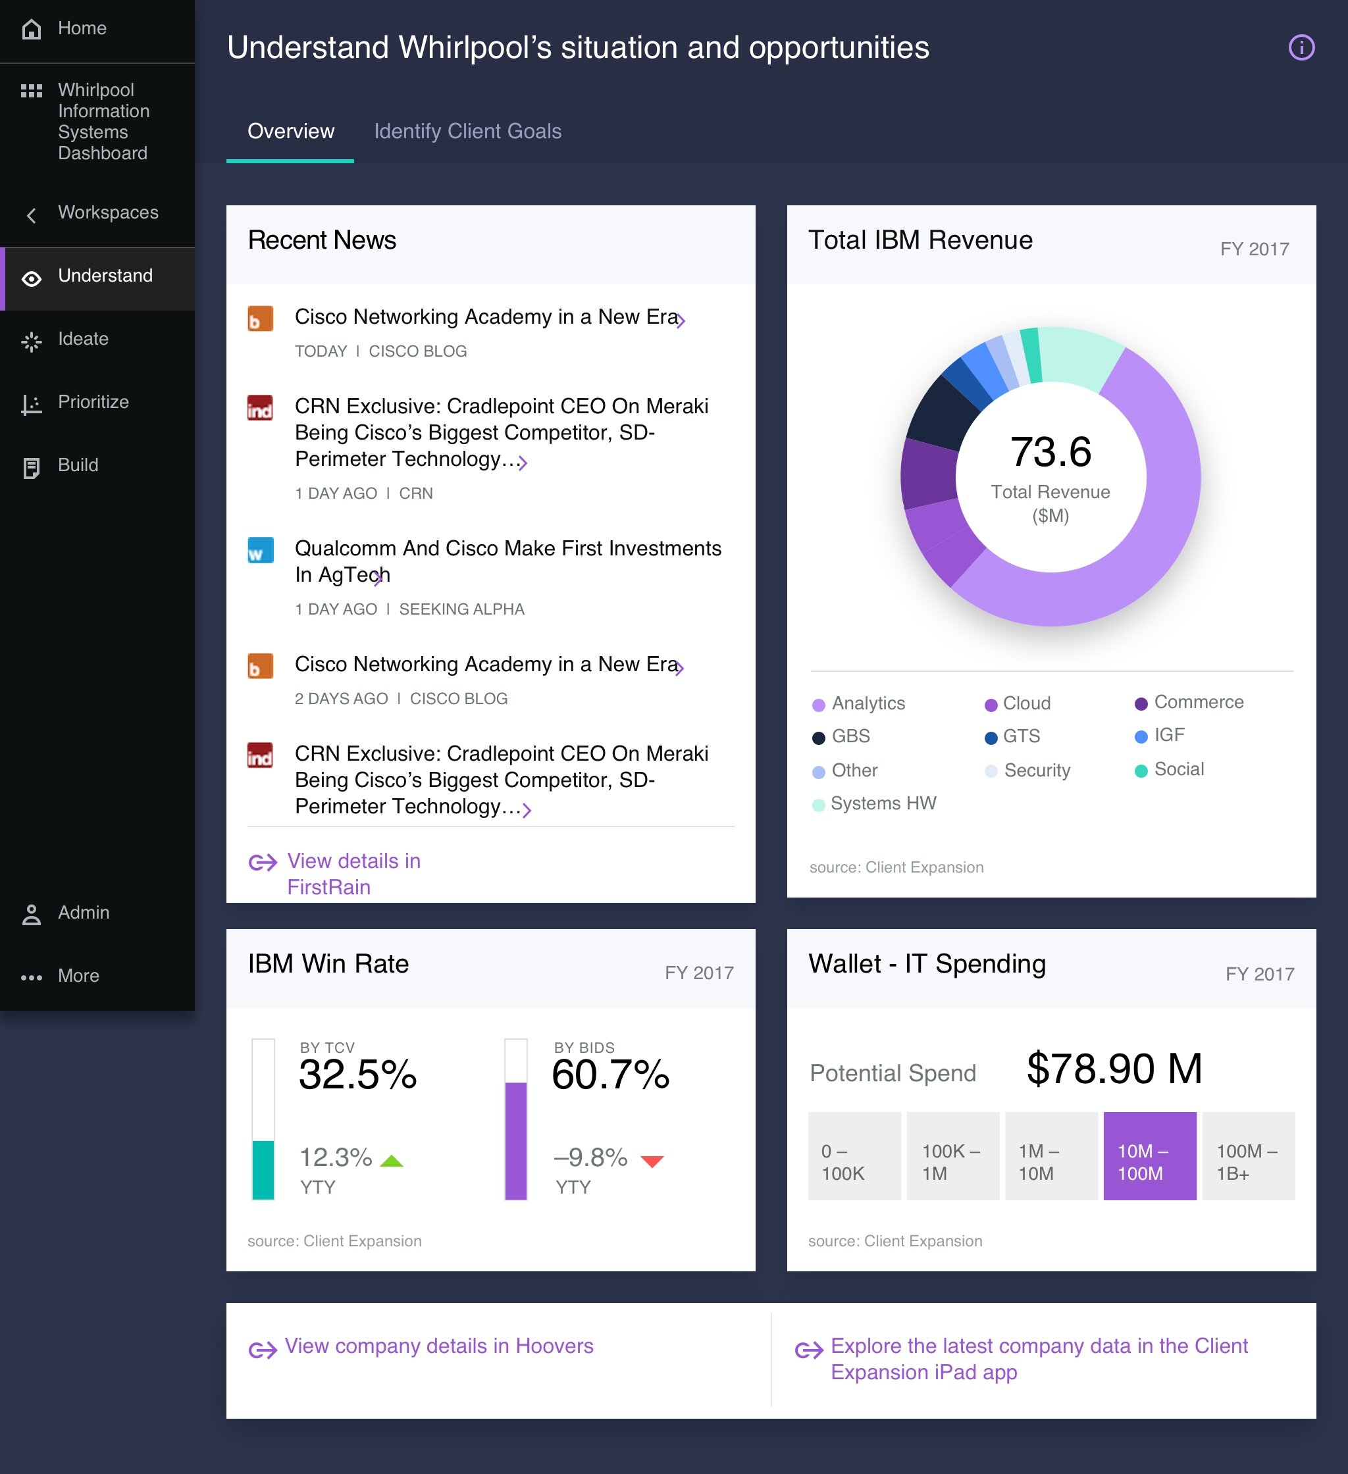Screen dimensions: 1348x1474
Task: Click the IGF legend swatch
Action: pos(1141,736)
